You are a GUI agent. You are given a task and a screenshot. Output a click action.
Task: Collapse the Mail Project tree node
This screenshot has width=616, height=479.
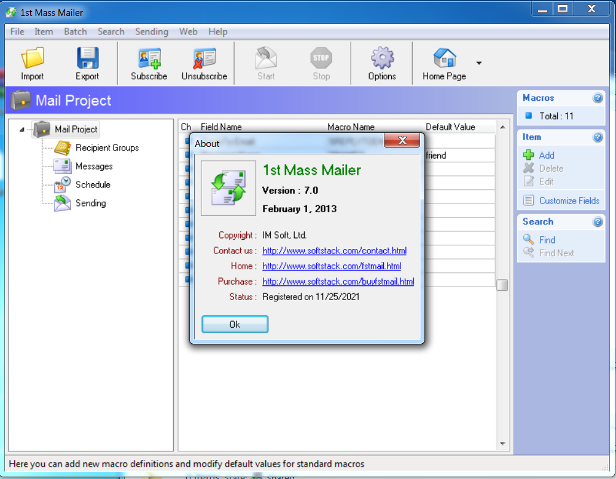pyautogui.click(x=23, y=129)
